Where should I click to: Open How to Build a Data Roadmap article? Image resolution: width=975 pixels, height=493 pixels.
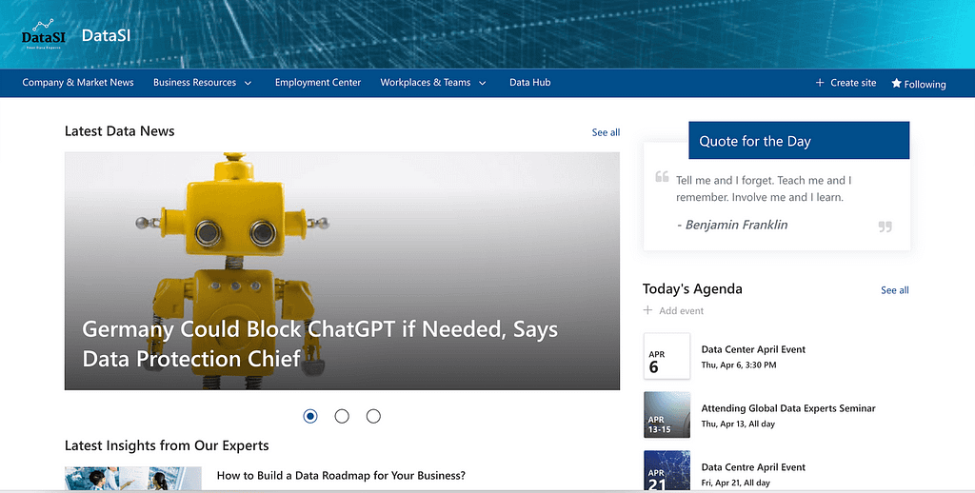341,476
